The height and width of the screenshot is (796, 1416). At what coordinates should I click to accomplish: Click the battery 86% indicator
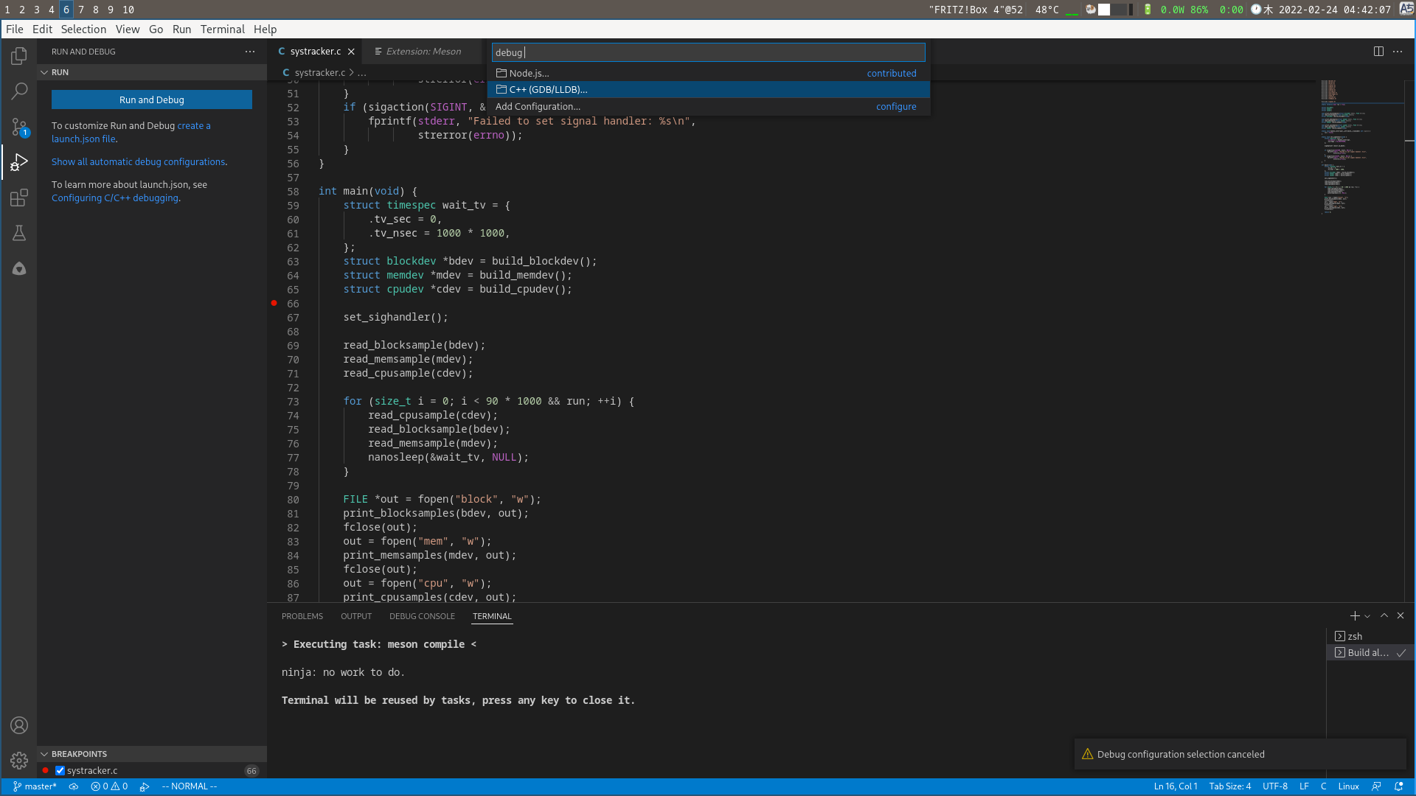click(1199, 10)
